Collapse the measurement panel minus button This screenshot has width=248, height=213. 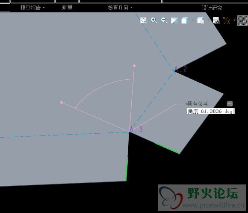[x=230, y=104]
